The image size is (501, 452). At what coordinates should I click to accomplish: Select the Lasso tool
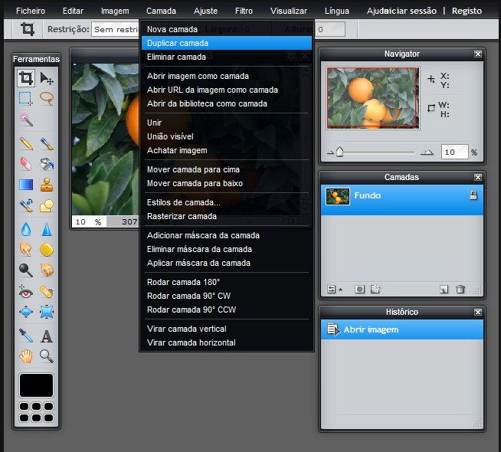tap(47, 98)
